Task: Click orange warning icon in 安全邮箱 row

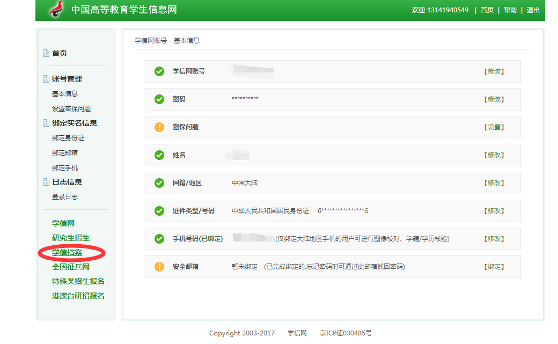Action: [x=159, y=266]
